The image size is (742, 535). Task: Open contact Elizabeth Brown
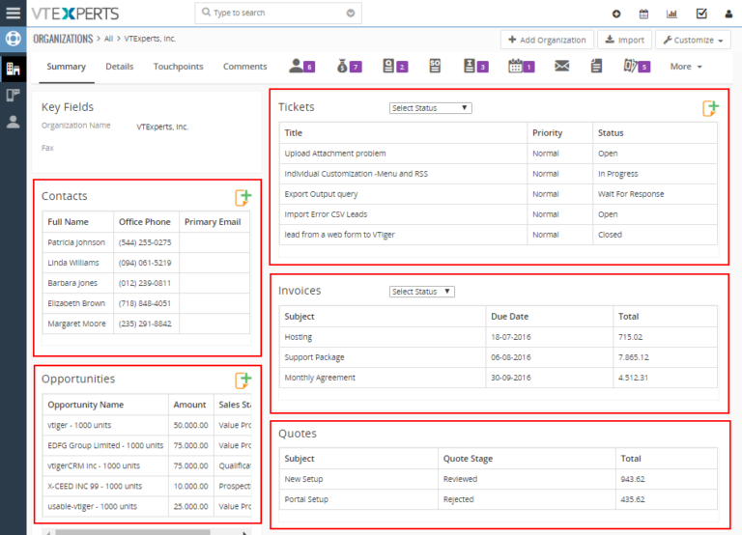click(x=76, y=303)
